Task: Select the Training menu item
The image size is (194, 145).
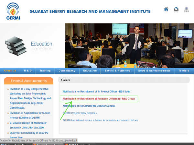Action: [45, 71]
